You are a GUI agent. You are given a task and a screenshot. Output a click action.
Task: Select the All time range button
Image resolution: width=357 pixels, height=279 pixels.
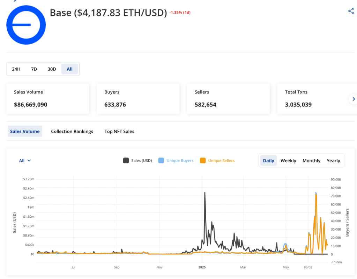coord(70,69)
